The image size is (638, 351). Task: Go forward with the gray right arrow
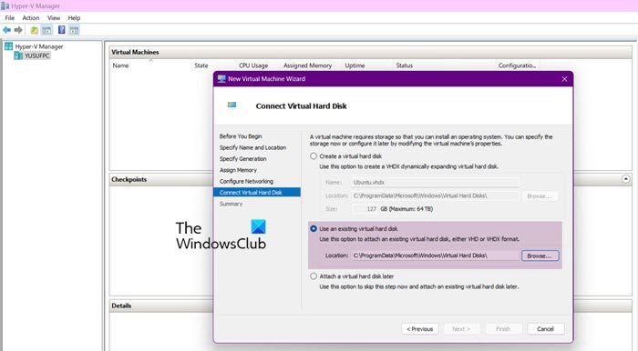pos(18,30)
